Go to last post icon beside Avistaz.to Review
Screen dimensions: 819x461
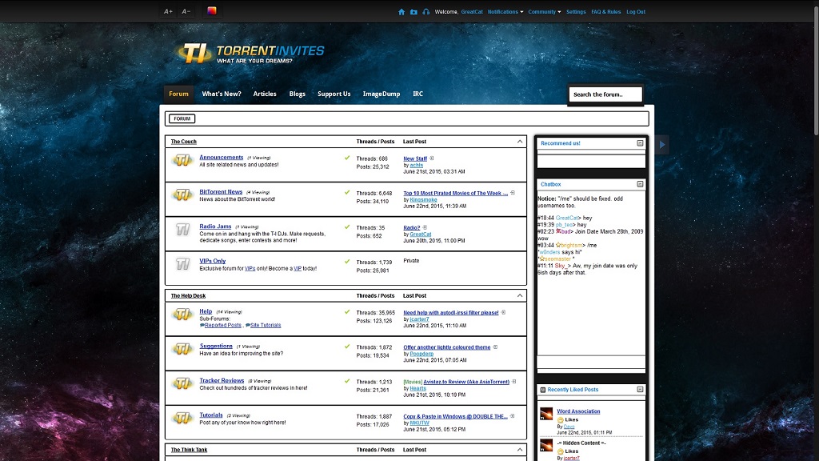514,382
